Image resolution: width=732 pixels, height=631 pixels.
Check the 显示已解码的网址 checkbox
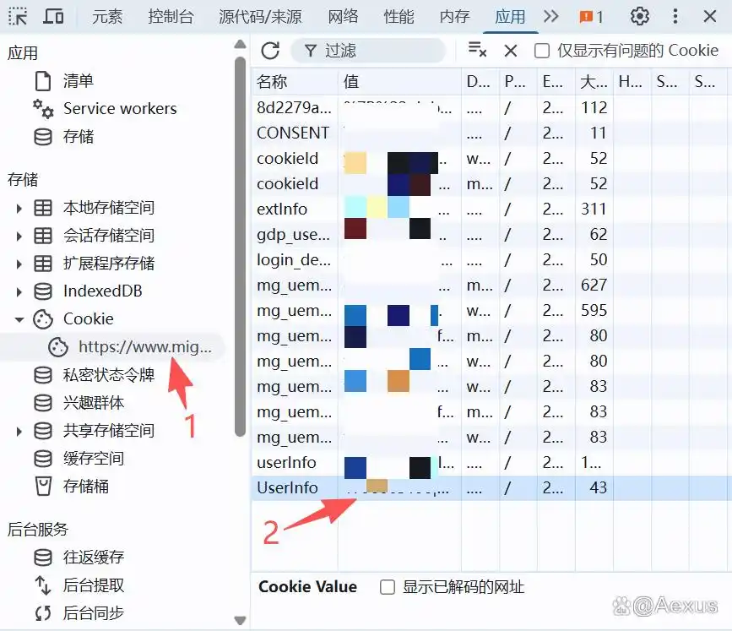(388, 587)
